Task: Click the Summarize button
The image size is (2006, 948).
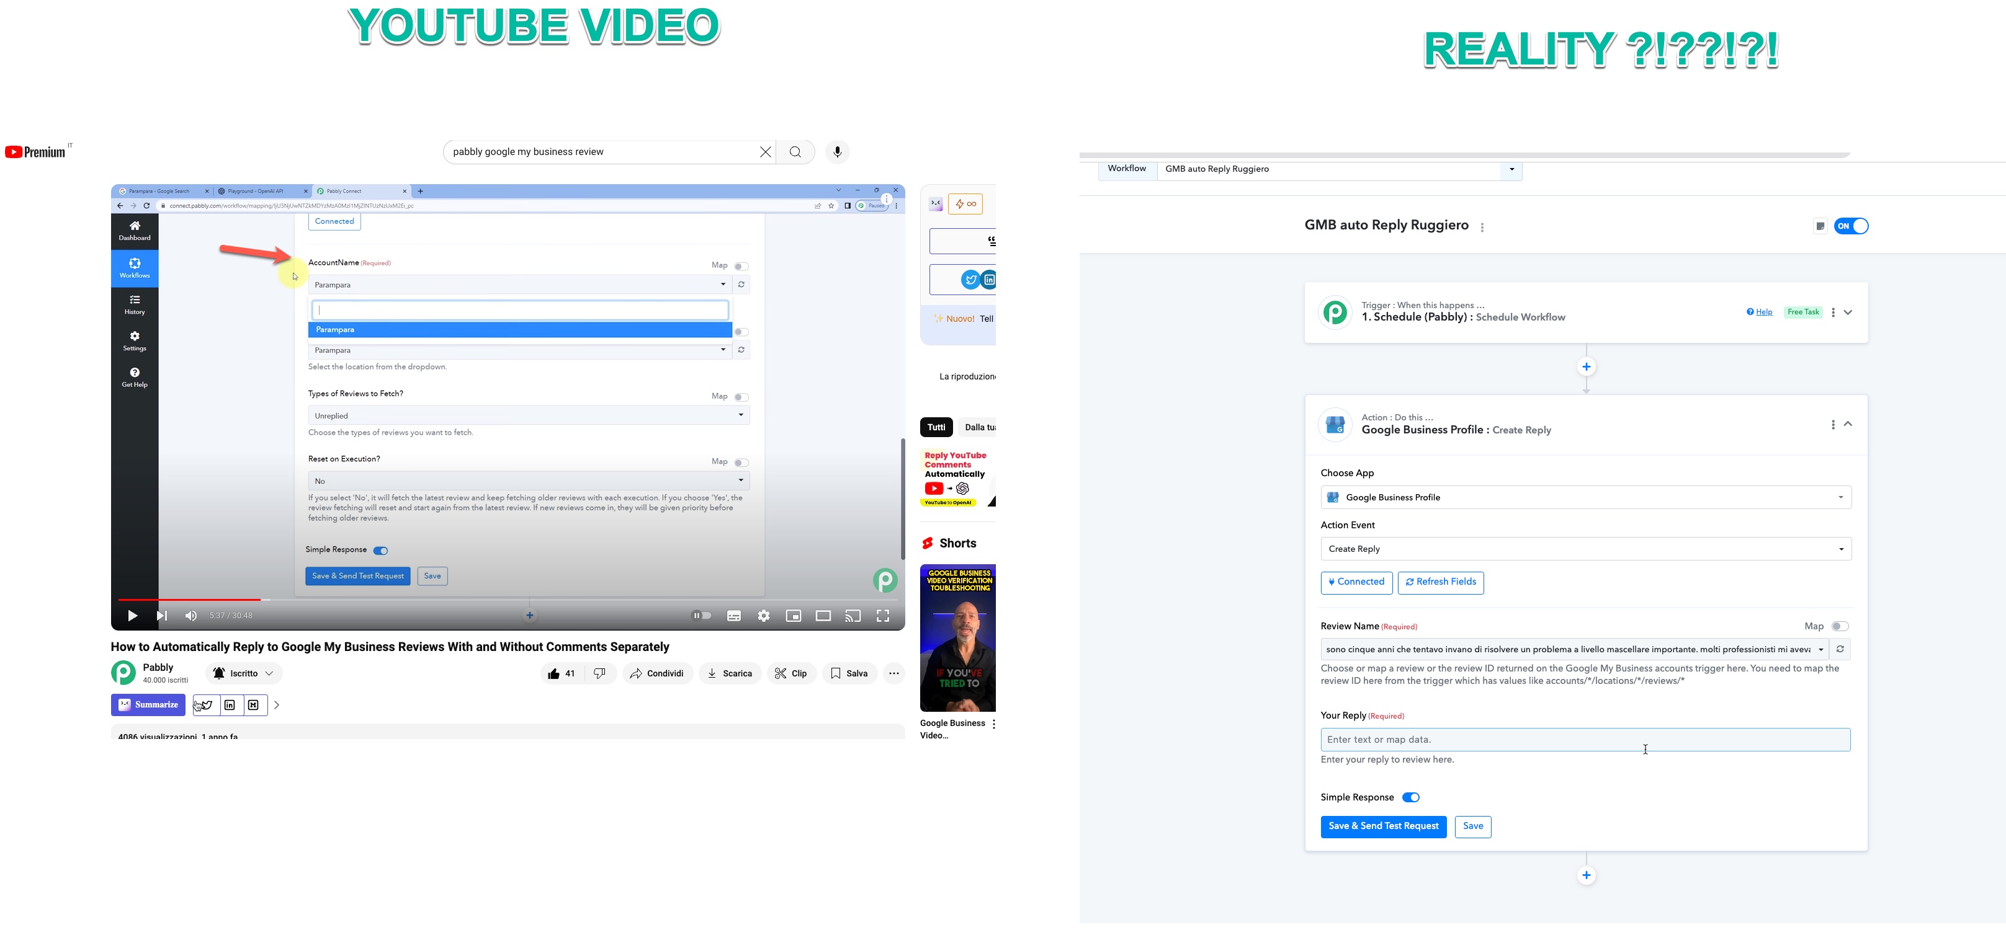Action: 148,705
